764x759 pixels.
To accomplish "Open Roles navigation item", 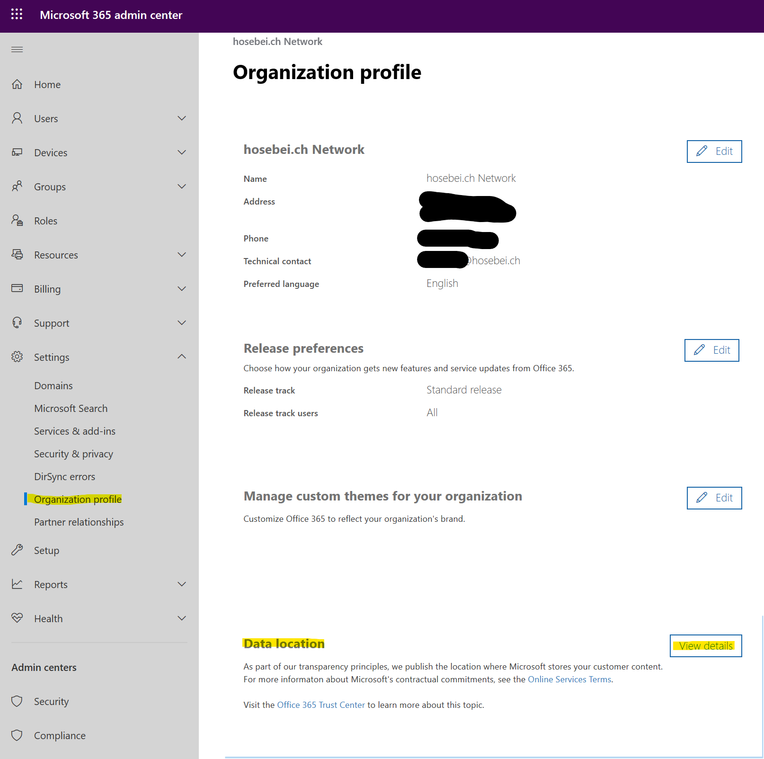I will click(46, 221).
